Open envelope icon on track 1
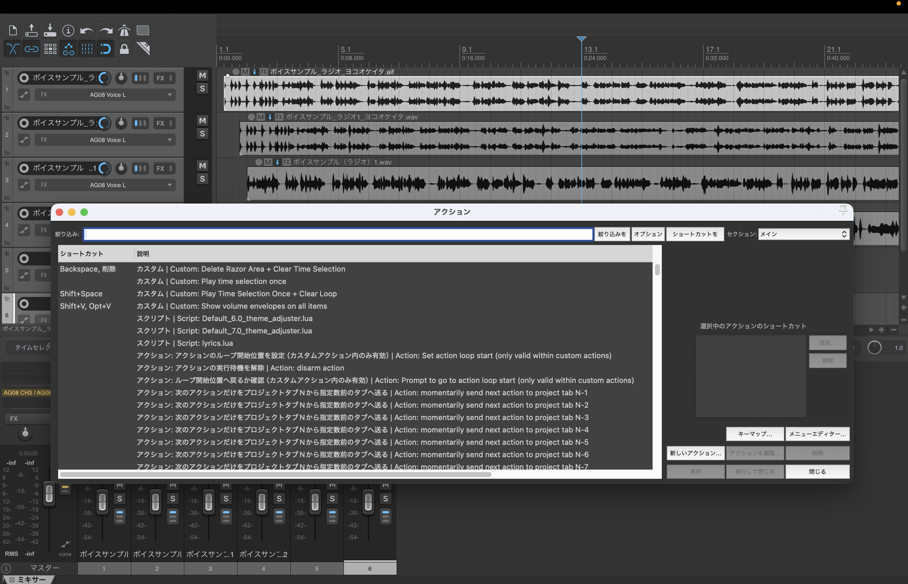908x584 pixels. pos(24,95)
